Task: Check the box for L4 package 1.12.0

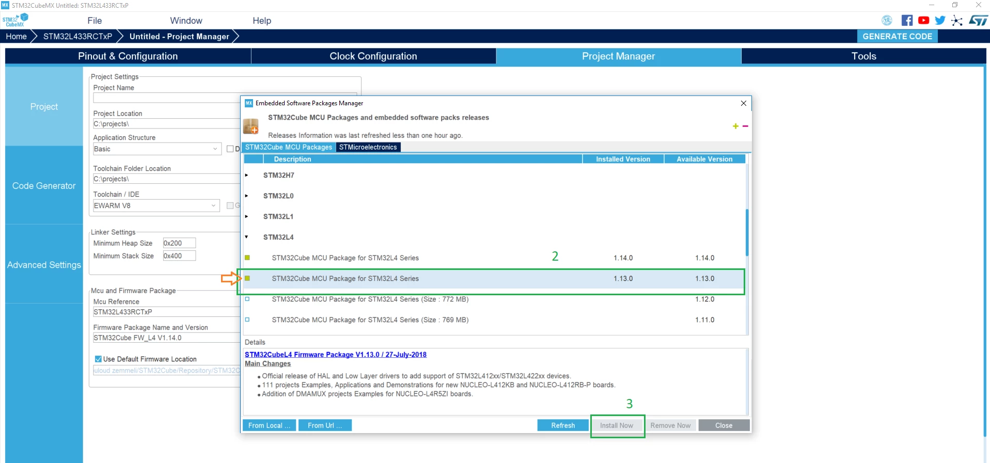Action: (247, 299)
